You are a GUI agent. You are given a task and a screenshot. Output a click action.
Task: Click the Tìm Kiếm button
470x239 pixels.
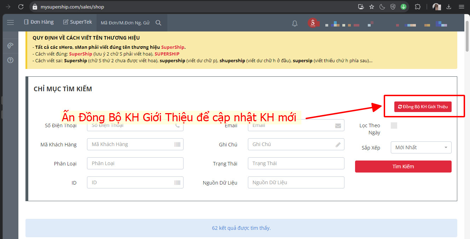click(403, 167)
